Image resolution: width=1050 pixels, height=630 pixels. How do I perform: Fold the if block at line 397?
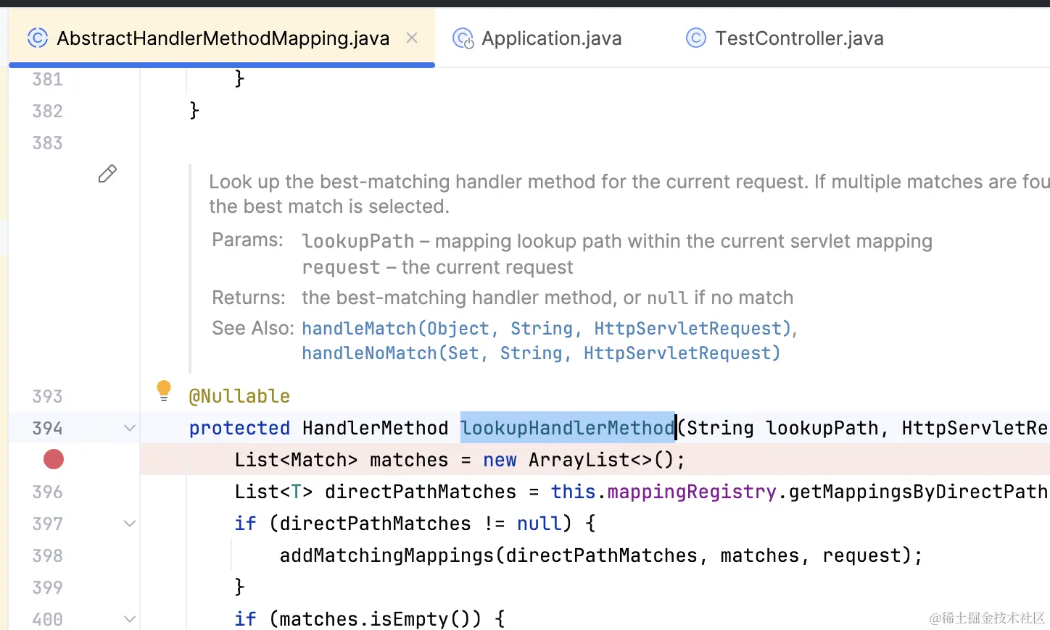click(x=130, y=524)
